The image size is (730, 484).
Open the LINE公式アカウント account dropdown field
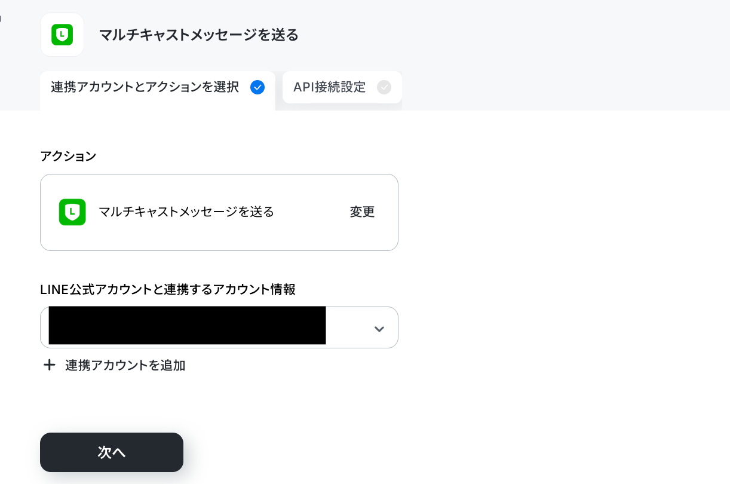219,327
